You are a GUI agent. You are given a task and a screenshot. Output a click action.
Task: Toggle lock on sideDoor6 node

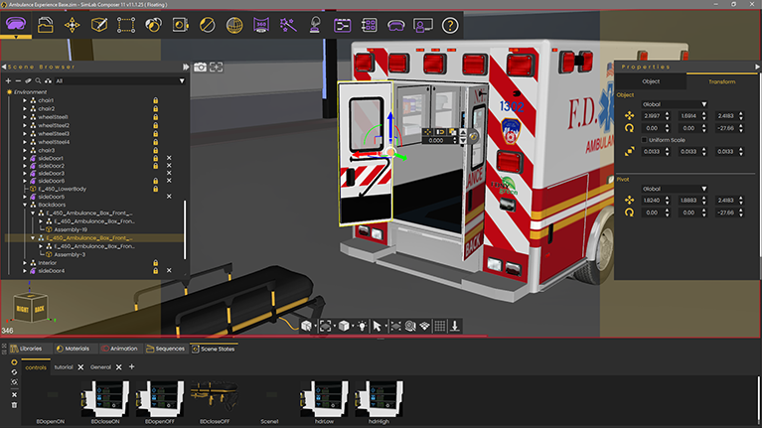[156, 181]
